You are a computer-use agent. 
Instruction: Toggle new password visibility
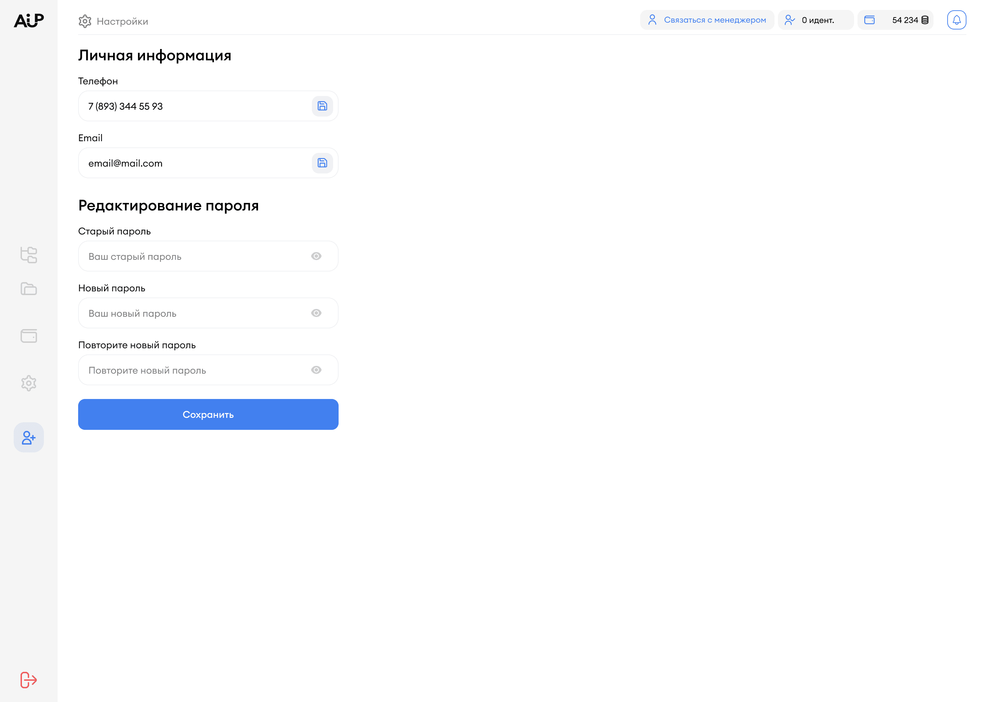tap(316, 313)
